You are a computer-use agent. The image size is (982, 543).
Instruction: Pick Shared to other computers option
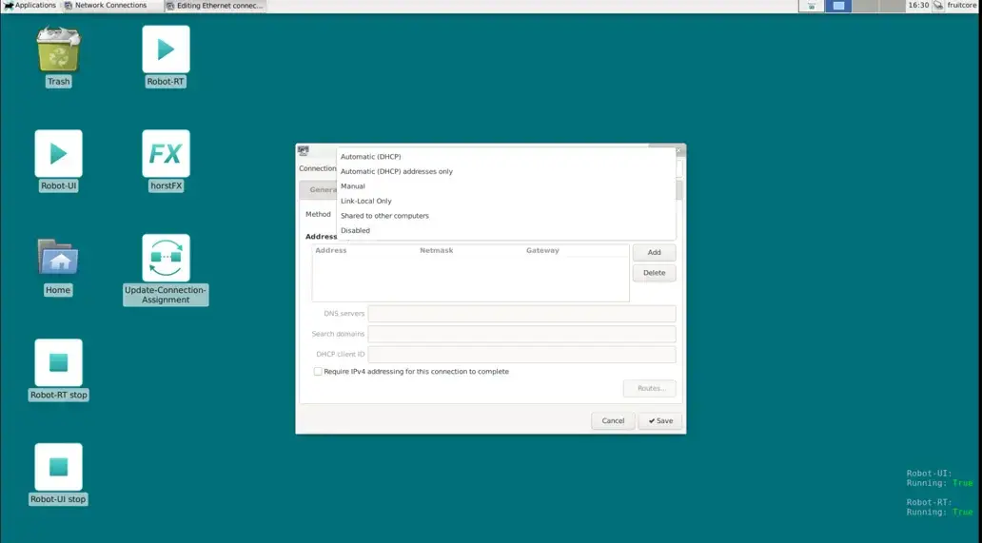click(x=384, y=216)
